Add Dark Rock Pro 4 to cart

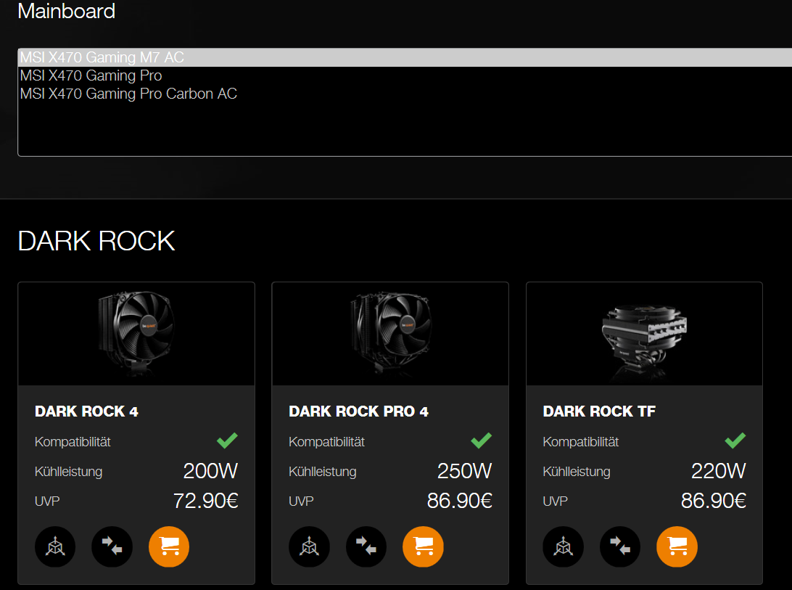(x=424, y=546)
